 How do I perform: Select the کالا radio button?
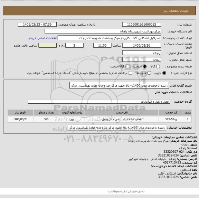(x=158, y=66)
